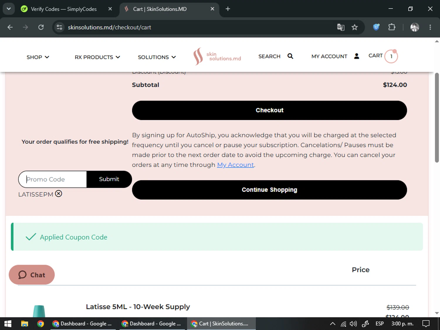Open the Extensions puzzle menu
Viewport: 440px width, 330px height.
[x=392, y=27]
